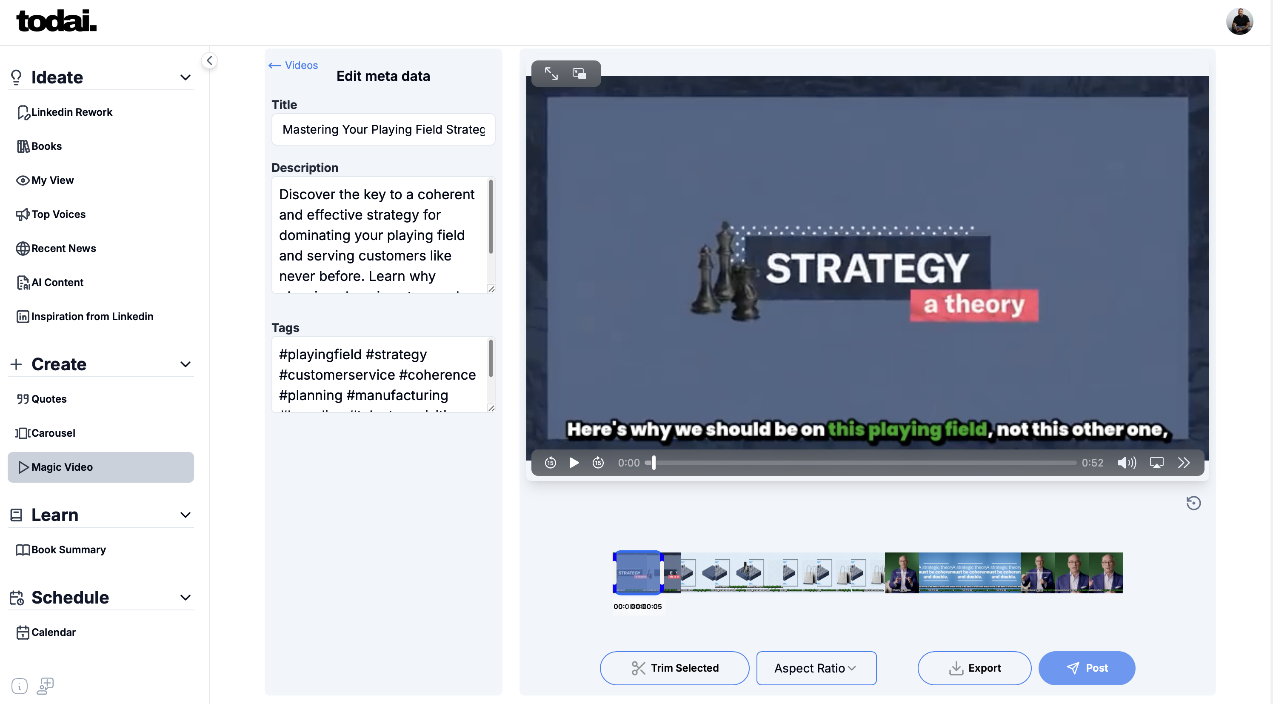Collapse the Schedule section chevron
Image resolution: width=1273 pixels, height=704 pixels.
[x=186, y=598]
